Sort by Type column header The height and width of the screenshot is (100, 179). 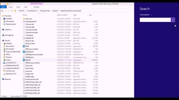point(75,15)
